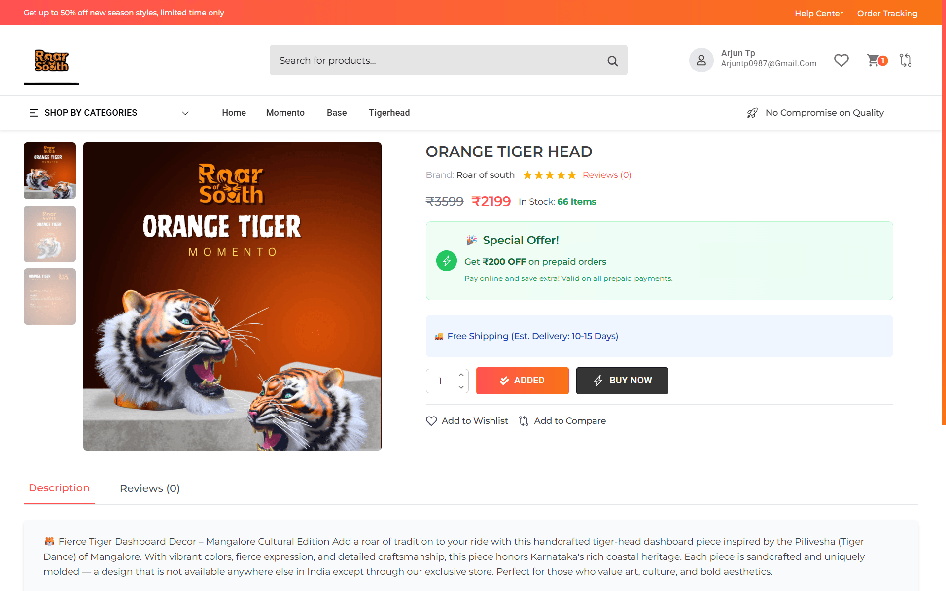Select the second product thumbnail

(x=50, y=234)
